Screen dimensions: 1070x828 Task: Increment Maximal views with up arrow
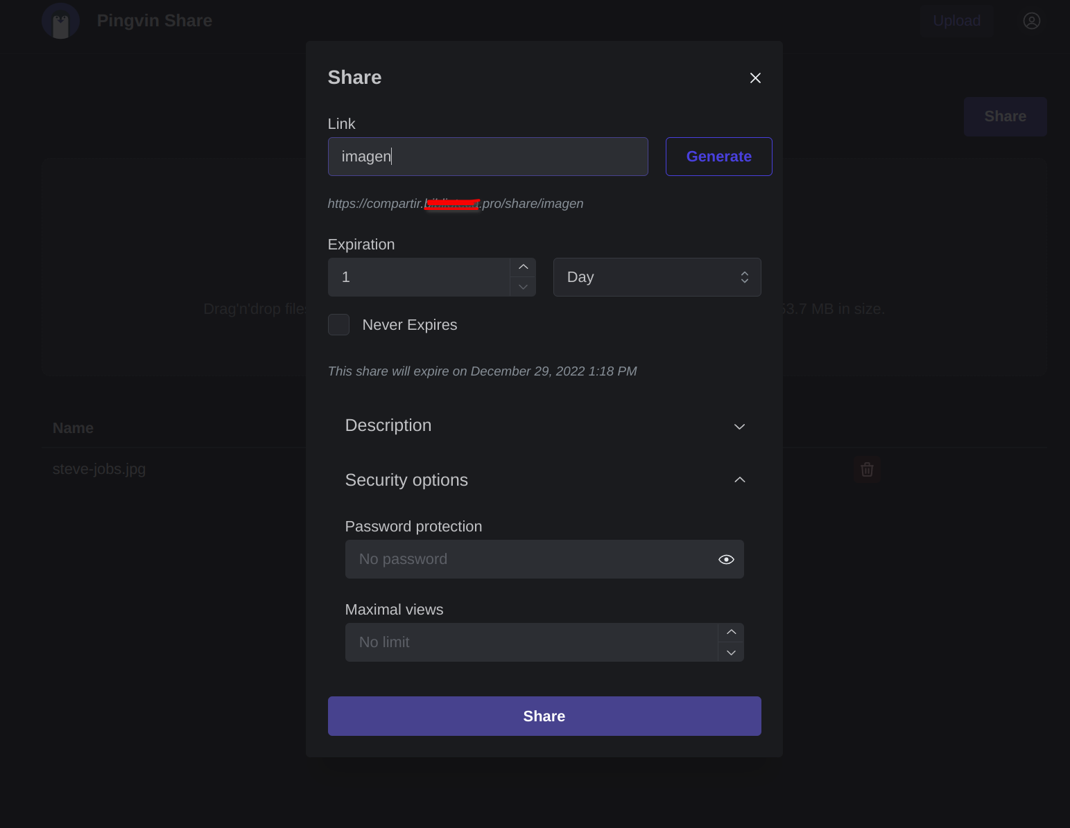(731, 632)
